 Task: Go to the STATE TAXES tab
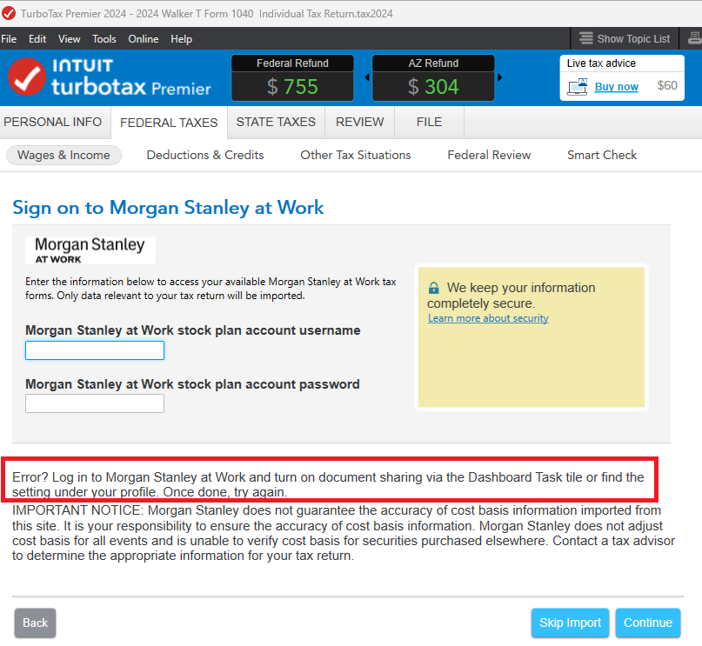coord(276,122)
